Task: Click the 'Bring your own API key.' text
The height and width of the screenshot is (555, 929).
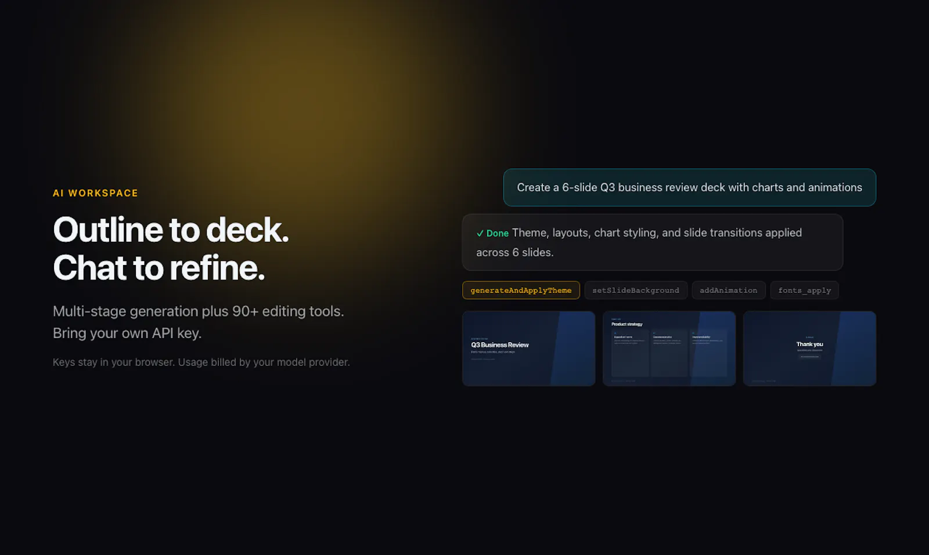Action: (127, 333)
